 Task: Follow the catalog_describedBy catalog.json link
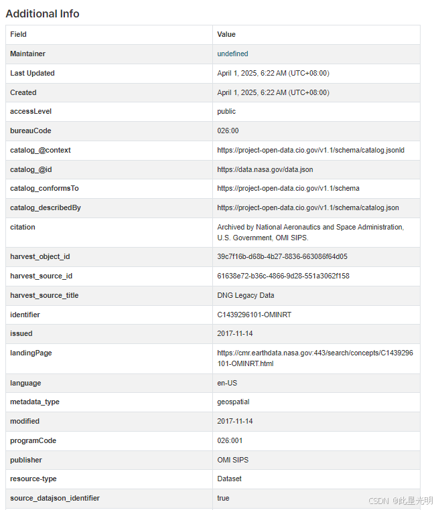pos(307,208)
